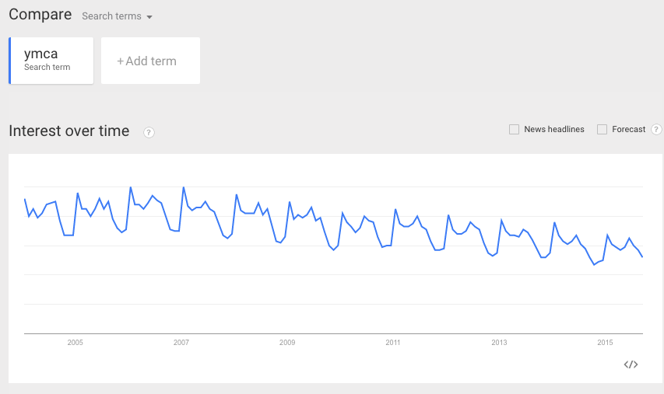Add a new comparison term

click(150, 61)
